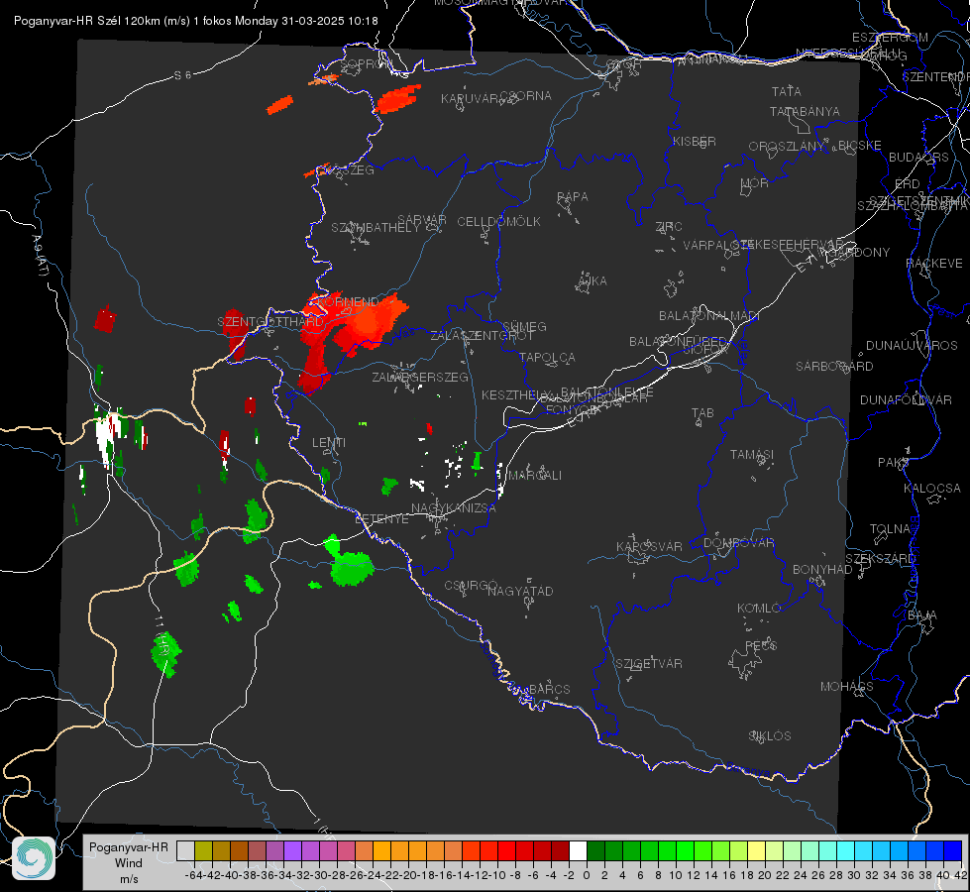The height and width of the screenshot is (892, 970).
Task: Select the SZEKSZÁRD city label
Action: [x=880, y=558]
